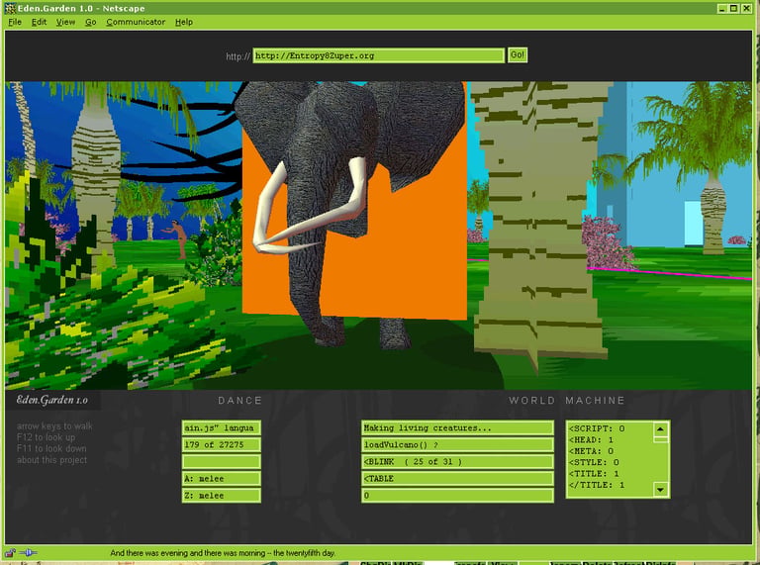
Task: Click the <SCRIPT: 0 line
Action: pos(597,428)
